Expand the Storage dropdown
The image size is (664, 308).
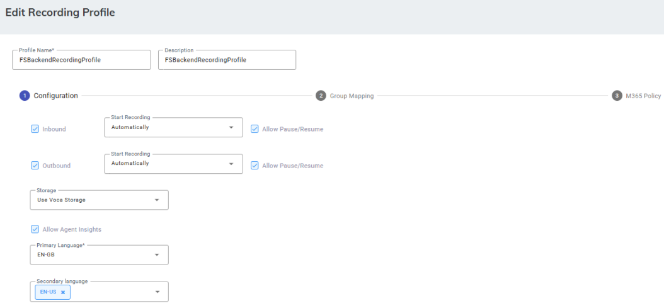pyautogui.click(x=99, y=200)
